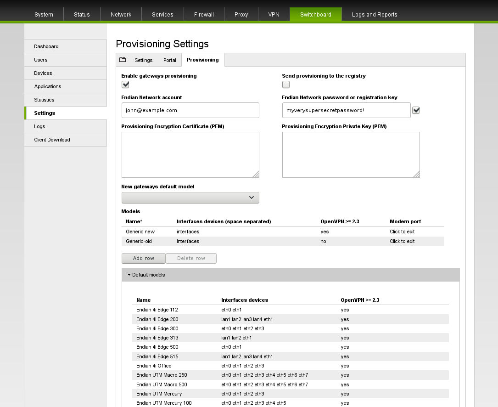
Task: Switch to the Portal tab
Action: point(170,60)
